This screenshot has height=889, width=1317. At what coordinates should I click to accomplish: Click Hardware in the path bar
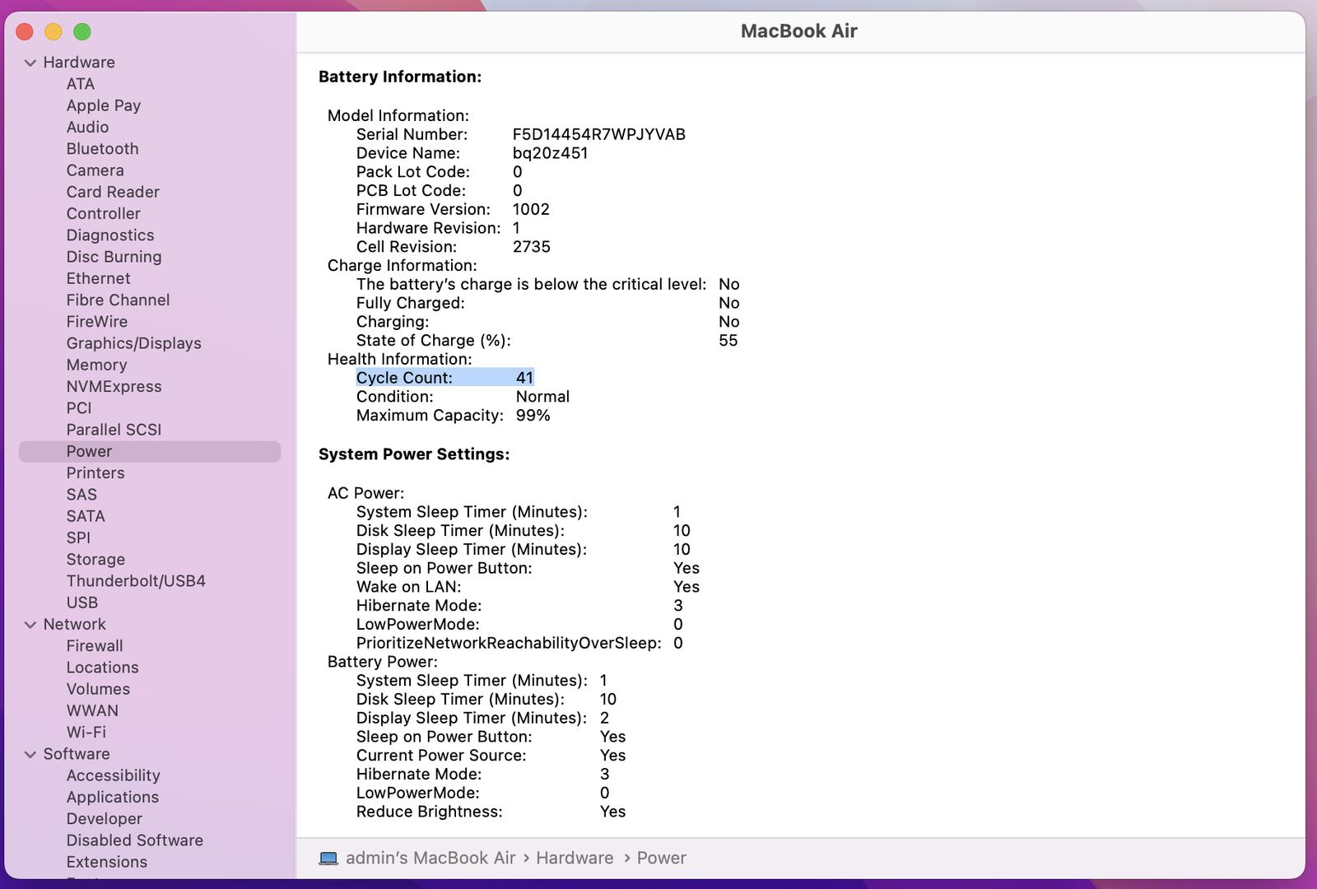pos(575,858)
